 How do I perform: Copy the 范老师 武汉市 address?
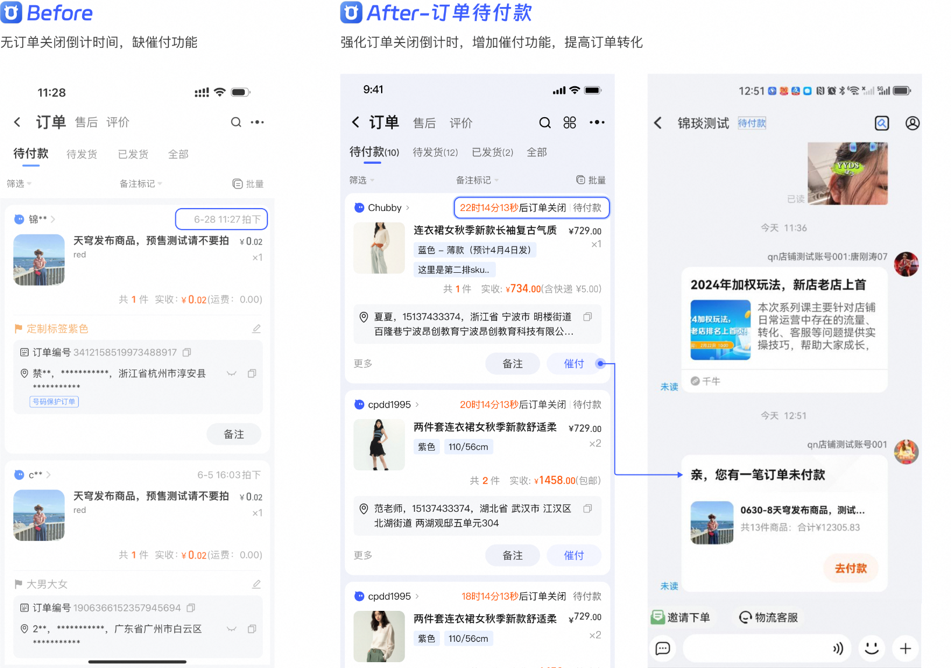587,508
